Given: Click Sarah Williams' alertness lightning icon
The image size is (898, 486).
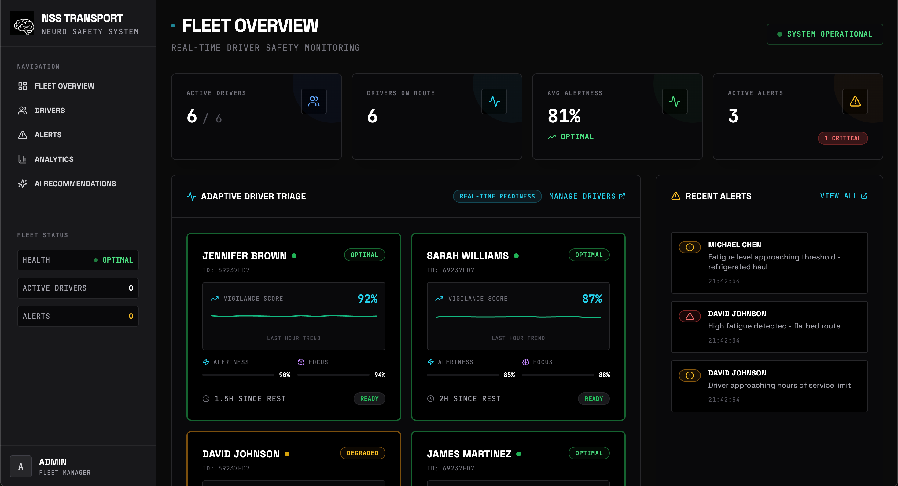Looking at the screenshot, I should [x=431, y=362].
